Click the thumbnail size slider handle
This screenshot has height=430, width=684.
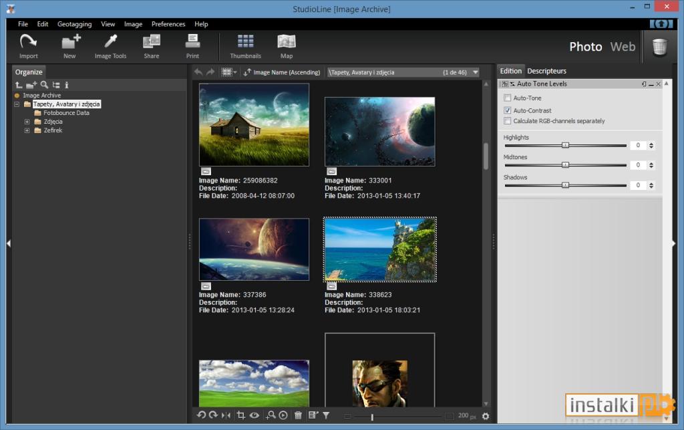(x=372, y=417)
